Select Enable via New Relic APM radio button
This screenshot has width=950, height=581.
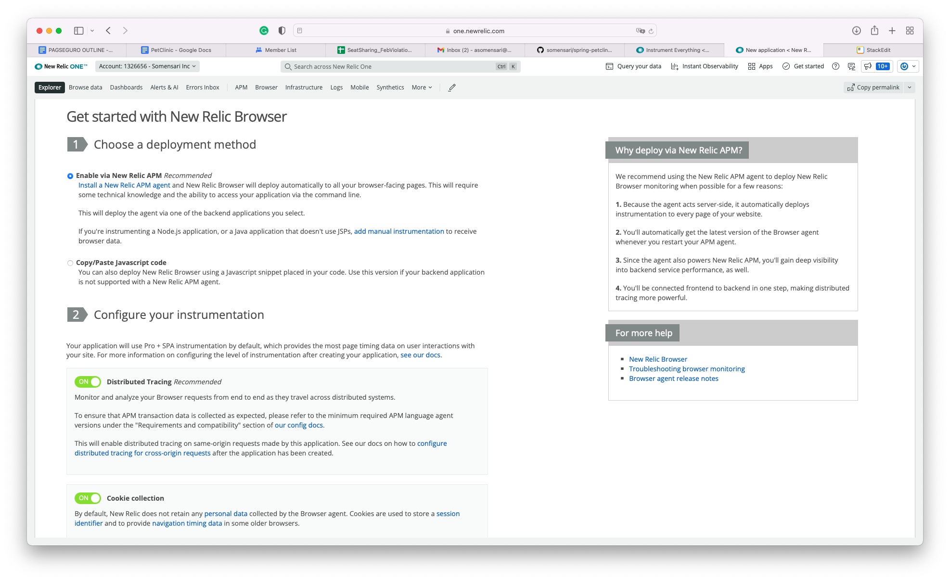(x=70, y=176)
